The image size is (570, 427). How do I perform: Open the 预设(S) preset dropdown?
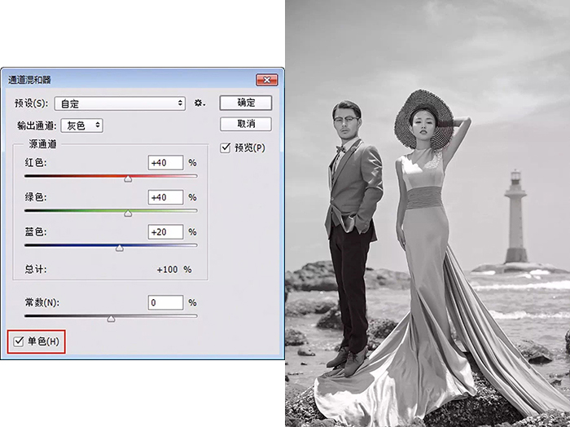120,103
